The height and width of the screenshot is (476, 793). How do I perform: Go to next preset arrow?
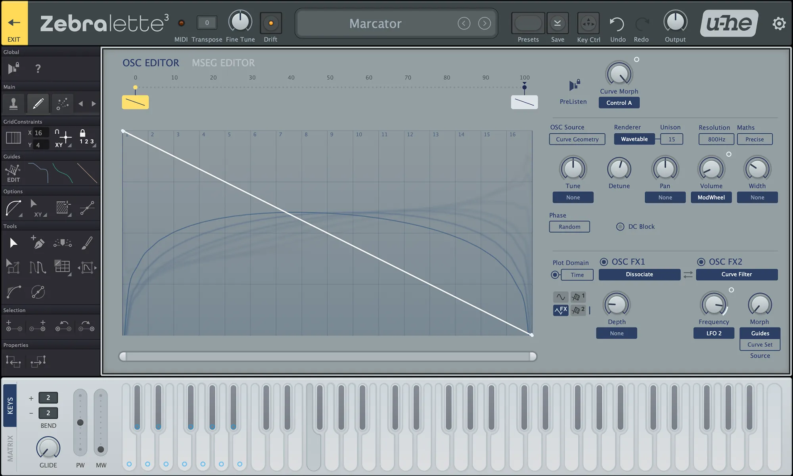(x=484, y=24)
